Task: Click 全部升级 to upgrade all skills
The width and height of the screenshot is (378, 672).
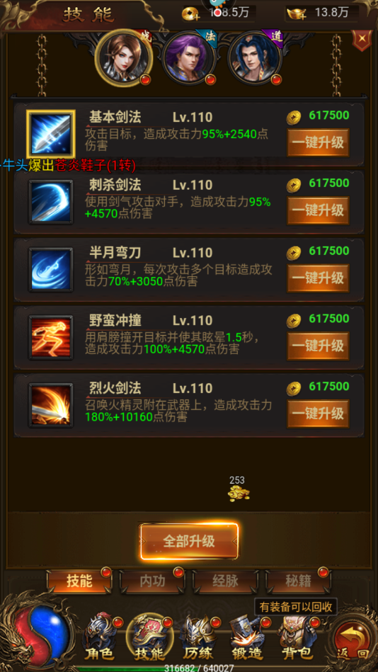Action: (x=189, y=541)
